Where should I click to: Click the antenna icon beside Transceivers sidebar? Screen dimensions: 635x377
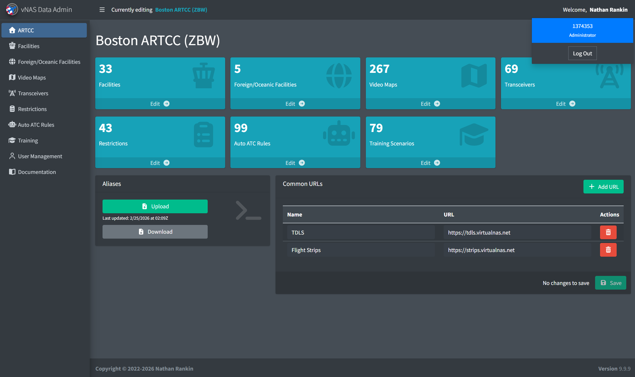(12, 93)
